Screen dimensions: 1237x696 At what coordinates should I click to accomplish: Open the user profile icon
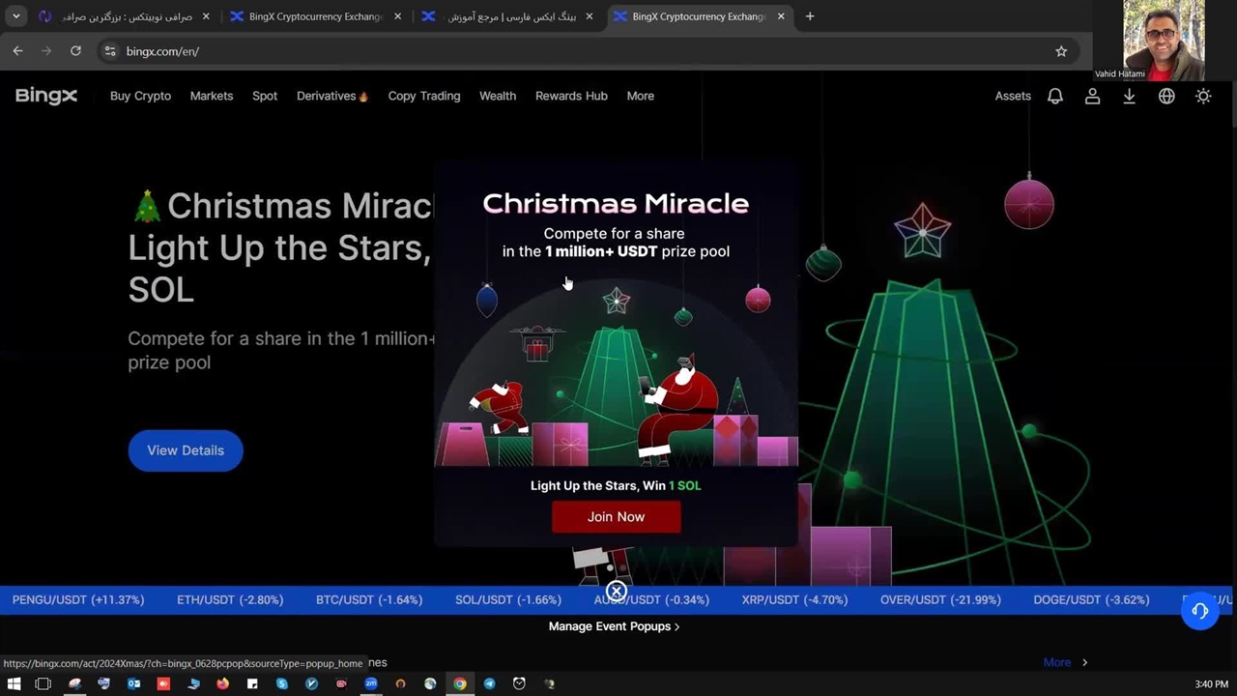(1092, 96)
